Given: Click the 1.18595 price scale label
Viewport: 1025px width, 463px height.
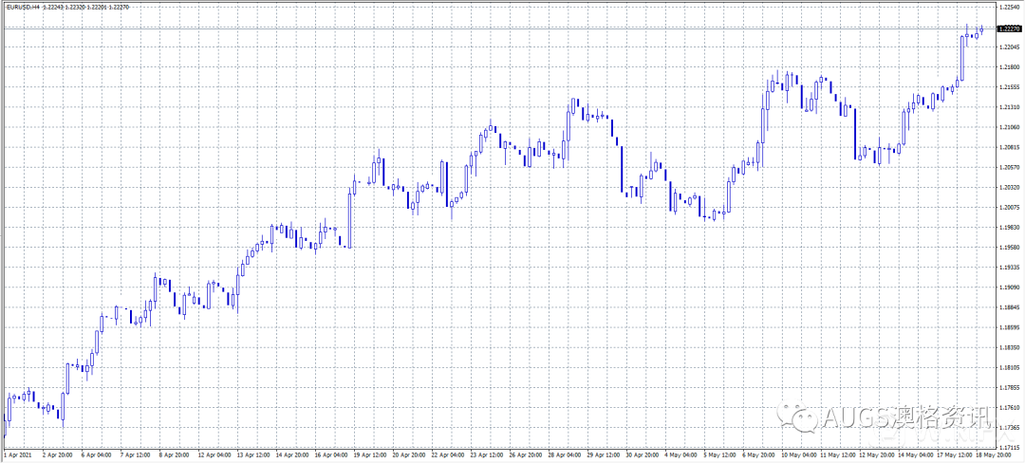Looking at the screenshot, I should coord(1010,327).
